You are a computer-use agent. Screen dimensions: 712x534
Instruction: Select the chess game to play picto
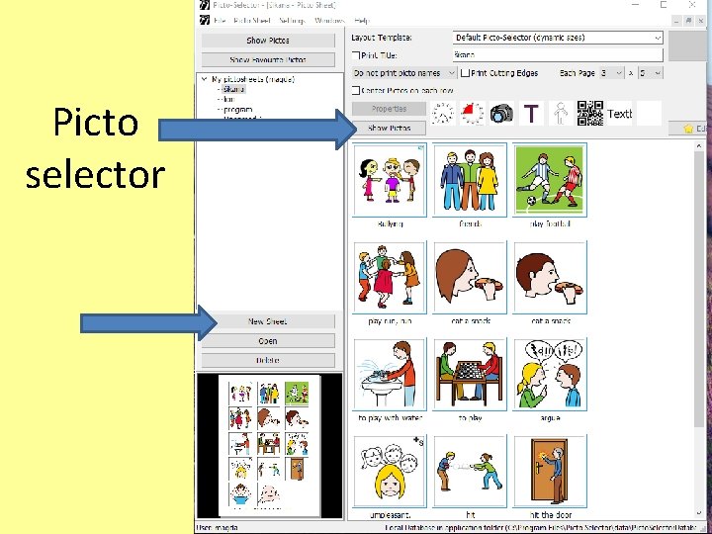[470, 374]
